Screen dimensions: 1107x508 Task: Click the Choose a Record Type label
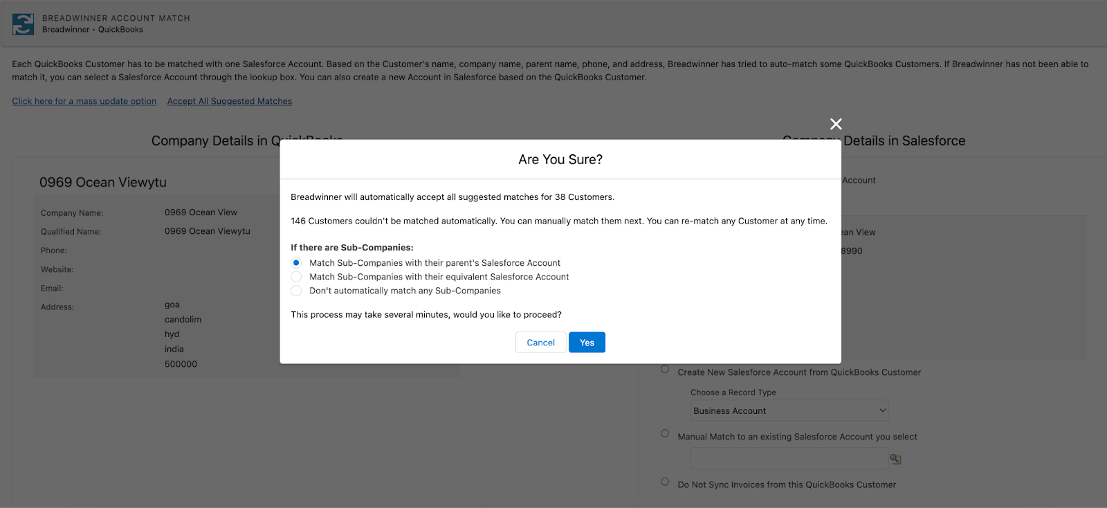[x=733, y=392]
